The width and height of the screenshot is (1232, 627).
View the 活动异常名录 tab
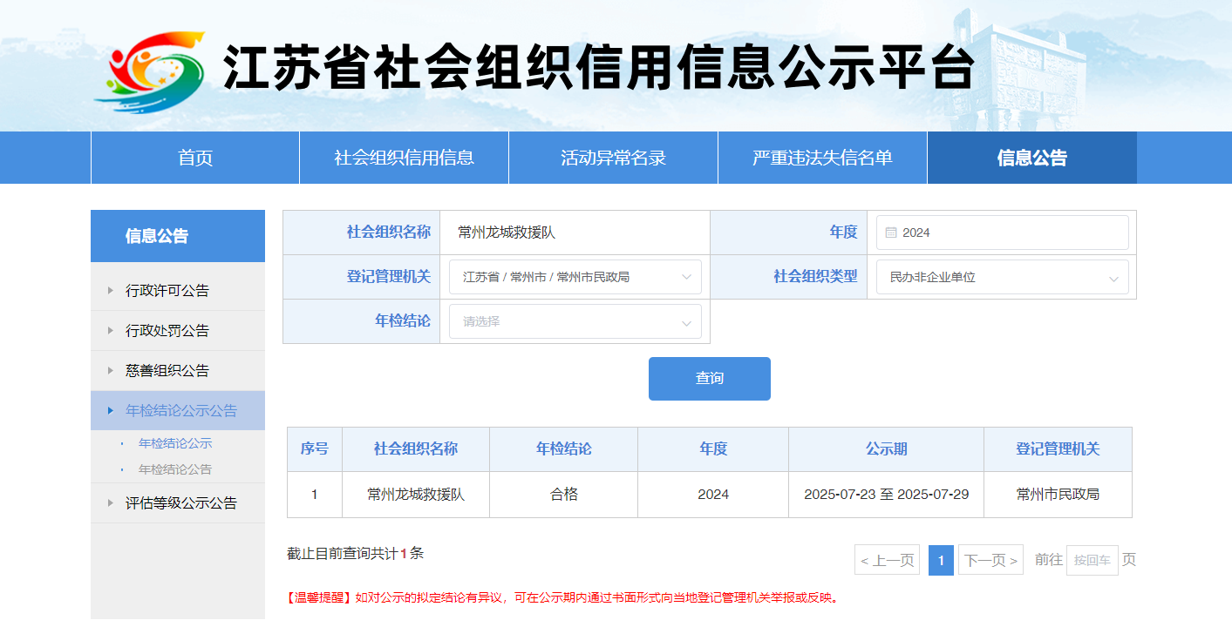click(x=612, y=157)
